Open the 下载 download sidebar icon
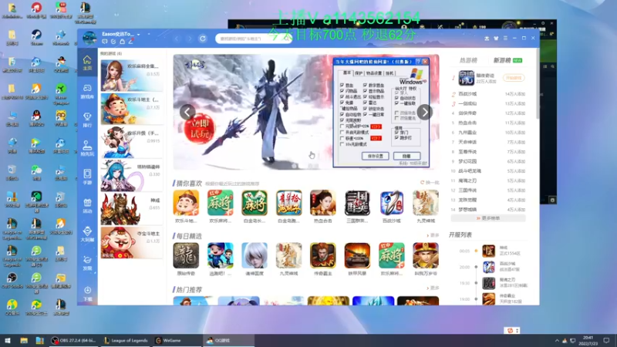The image size is (617, 347). [x=87, y=294]
